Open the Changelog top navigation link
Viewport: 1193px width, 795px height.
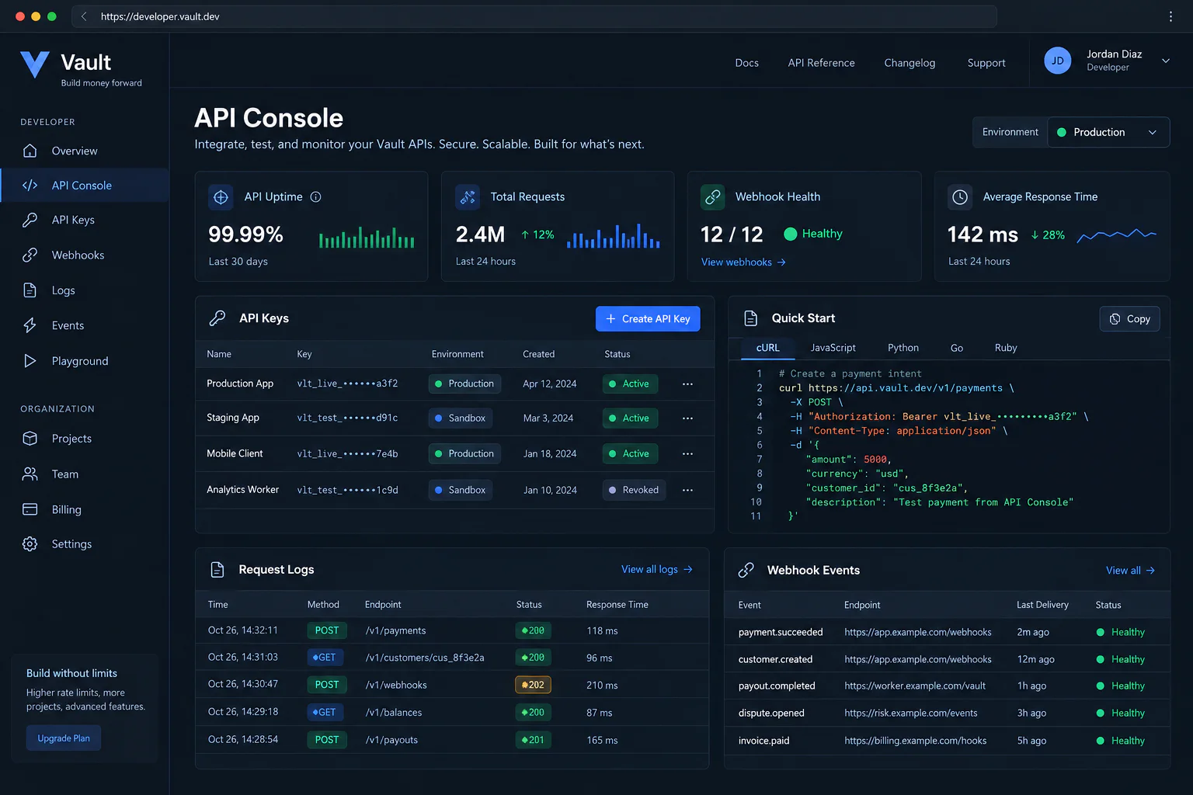pyautogui.click(x=910, y=63)
